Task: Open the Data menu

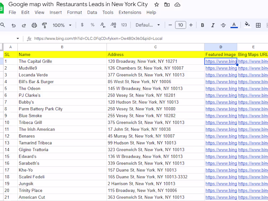Action: [92, 12]
